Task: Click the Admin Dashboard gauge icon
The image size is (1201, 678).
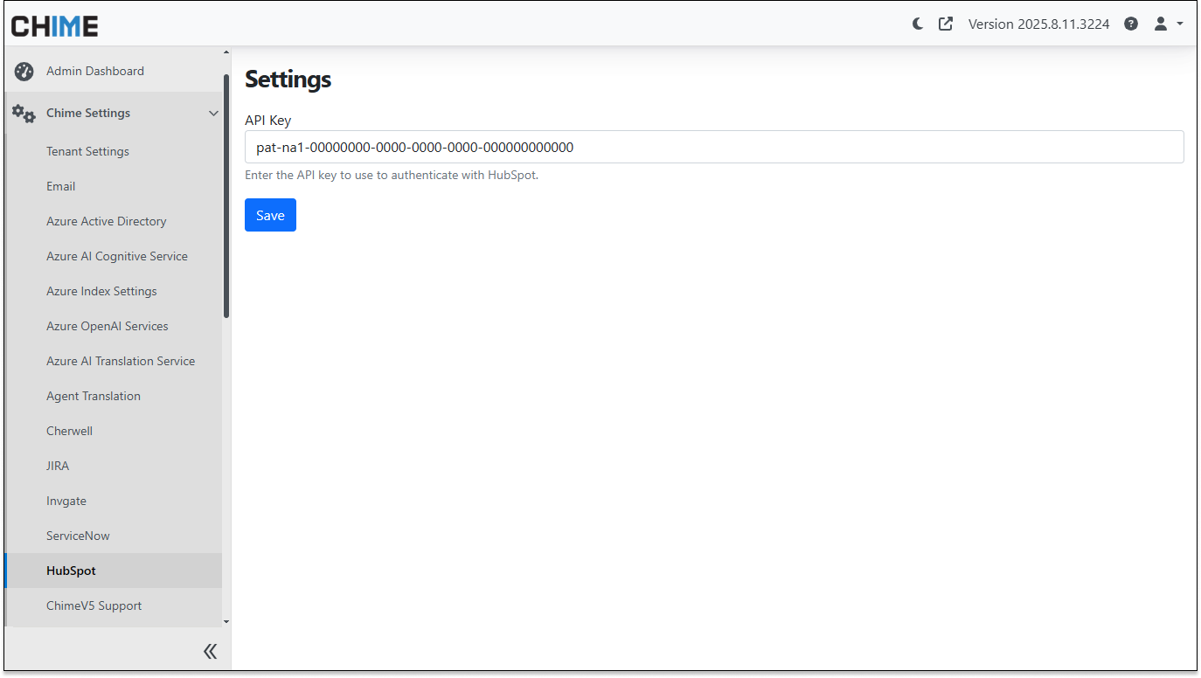Action: click(x=24, y=72)
